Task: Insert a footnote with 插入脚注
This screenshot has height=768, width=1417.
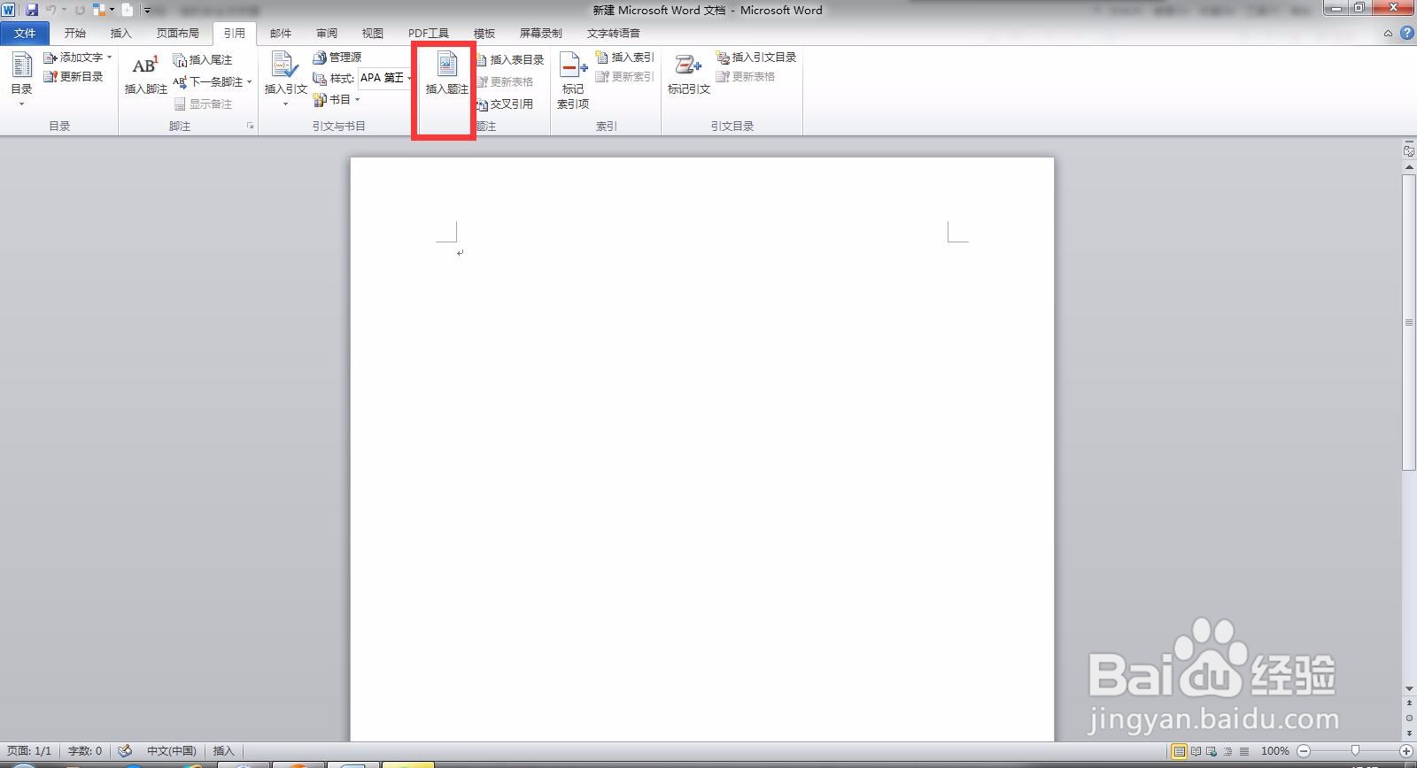Action: (x=145, y=75)
